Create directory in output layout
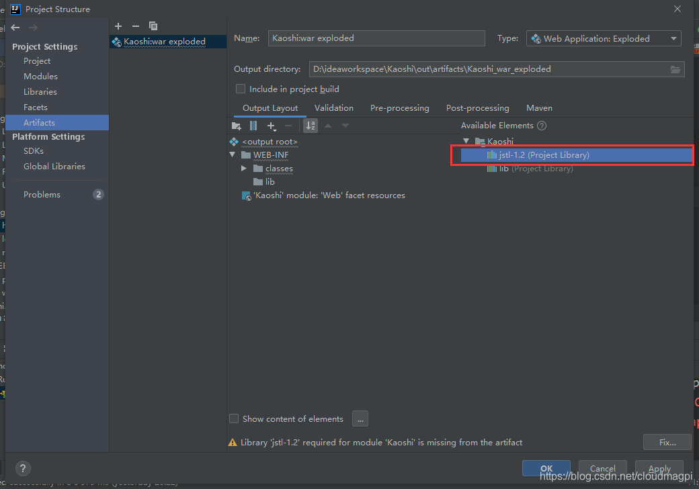This screenshot has width=699, height=489. click(x=237, y=126)
